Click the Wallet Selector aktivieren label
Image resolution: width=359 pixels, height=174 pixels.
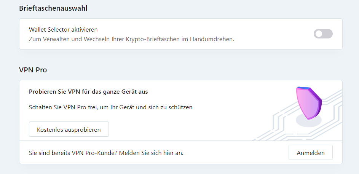pos(63,30)
